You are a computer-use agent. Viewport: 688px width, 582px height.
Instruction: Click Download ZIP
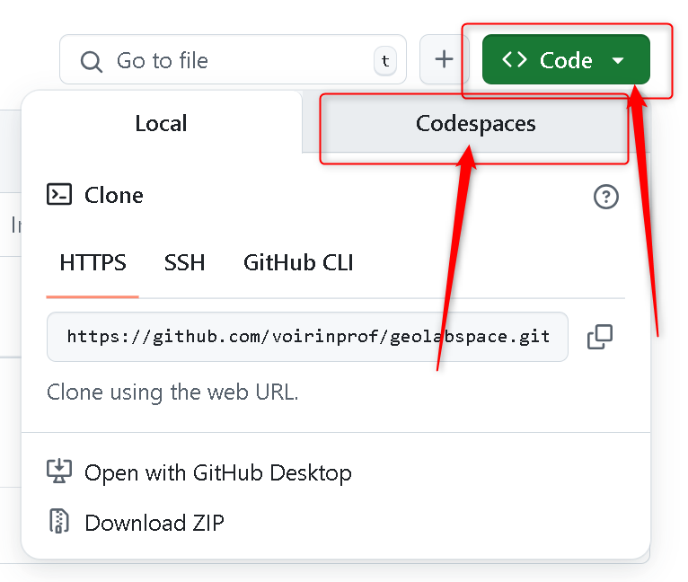154,523
